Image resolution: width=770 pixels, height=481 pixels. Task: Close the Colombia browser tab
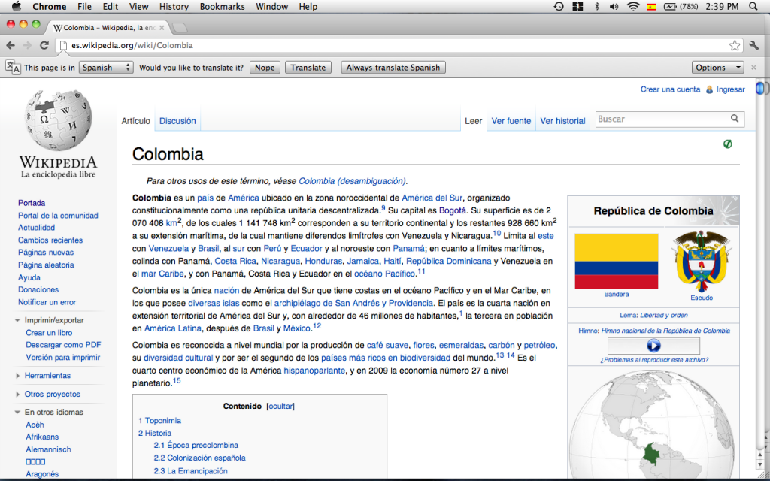coord(162,28)
